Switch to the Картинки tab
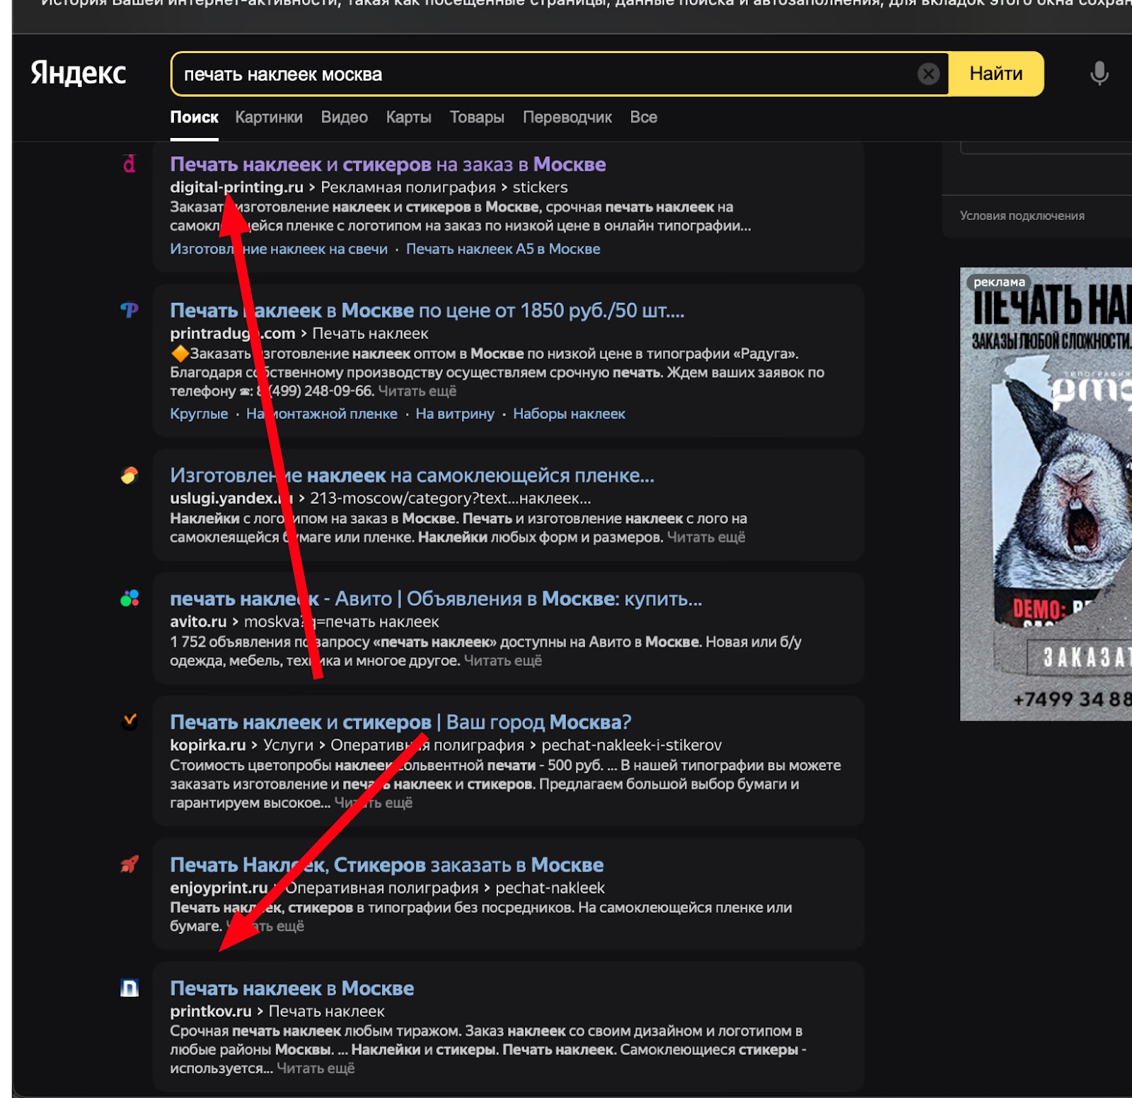This screenshot has height=1098, width=1132. point(269,117)
